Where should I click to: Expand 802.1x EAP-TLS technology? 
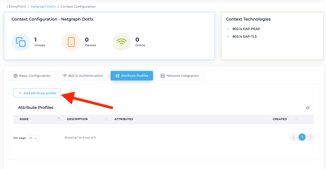pos(228,37)
